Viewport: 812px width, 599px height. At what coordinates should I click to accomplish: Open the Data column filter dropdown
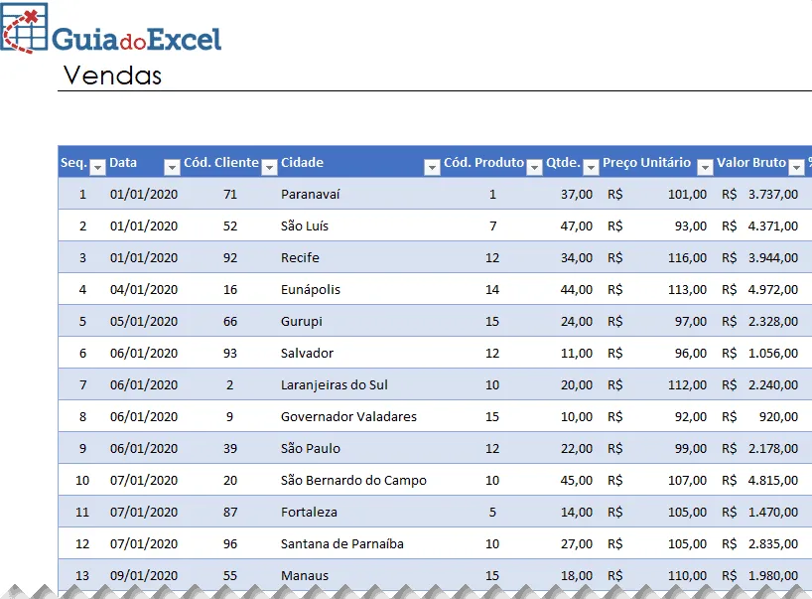172,167
